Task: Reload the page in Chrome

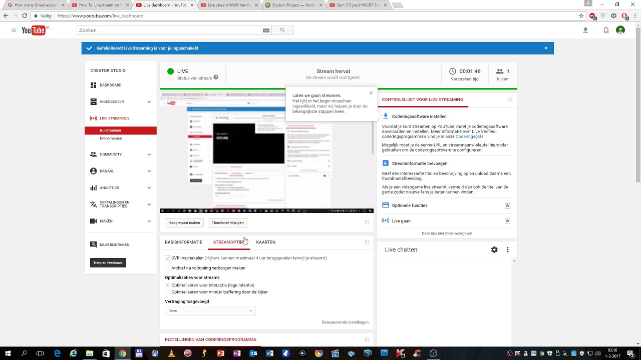Action: click(24, 15)
